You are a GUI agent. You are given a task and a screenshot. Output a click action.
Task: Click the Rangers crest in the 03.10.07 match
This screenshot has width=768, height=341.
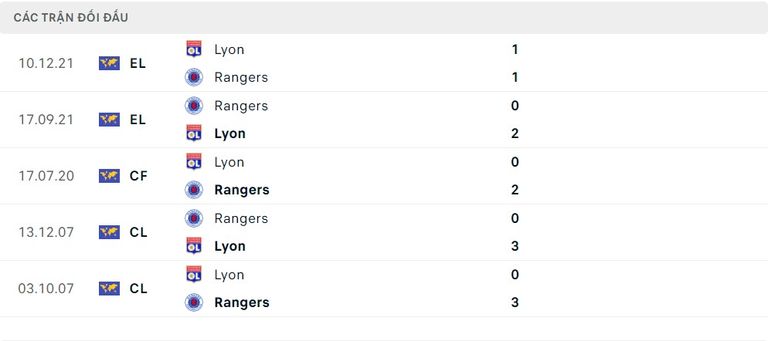pyautogui.click(x=194, y=302)
